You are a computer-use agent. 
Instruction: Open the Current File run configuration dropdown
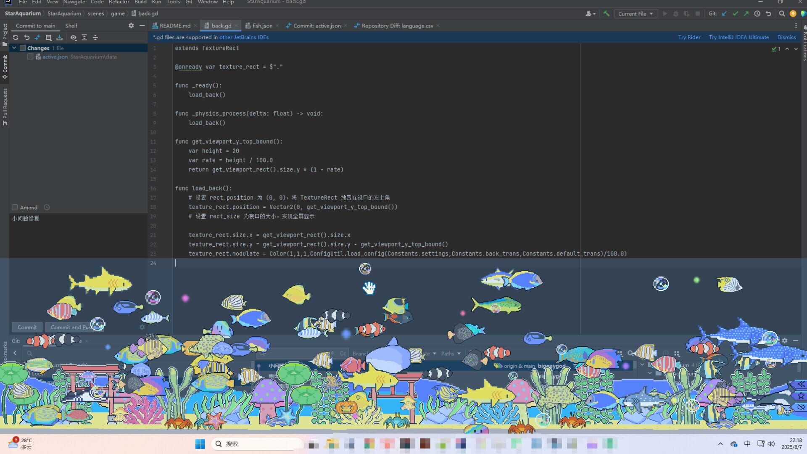coord(636,13)
